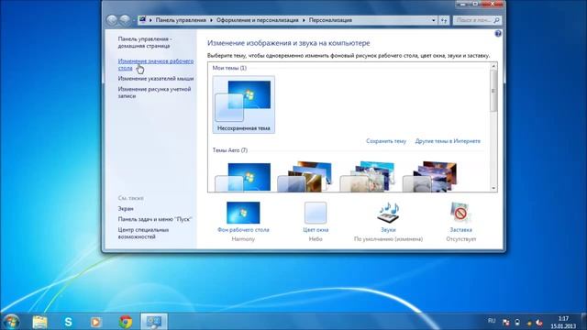The image size is (587, 330).
Task: Click the Персонализация breadcrumb segment
Action: [x=330, y=20]
